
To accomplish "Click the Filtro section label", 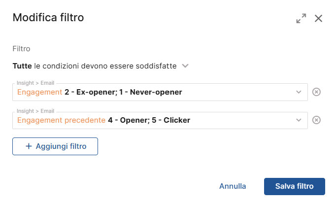I will coord(21,49).
